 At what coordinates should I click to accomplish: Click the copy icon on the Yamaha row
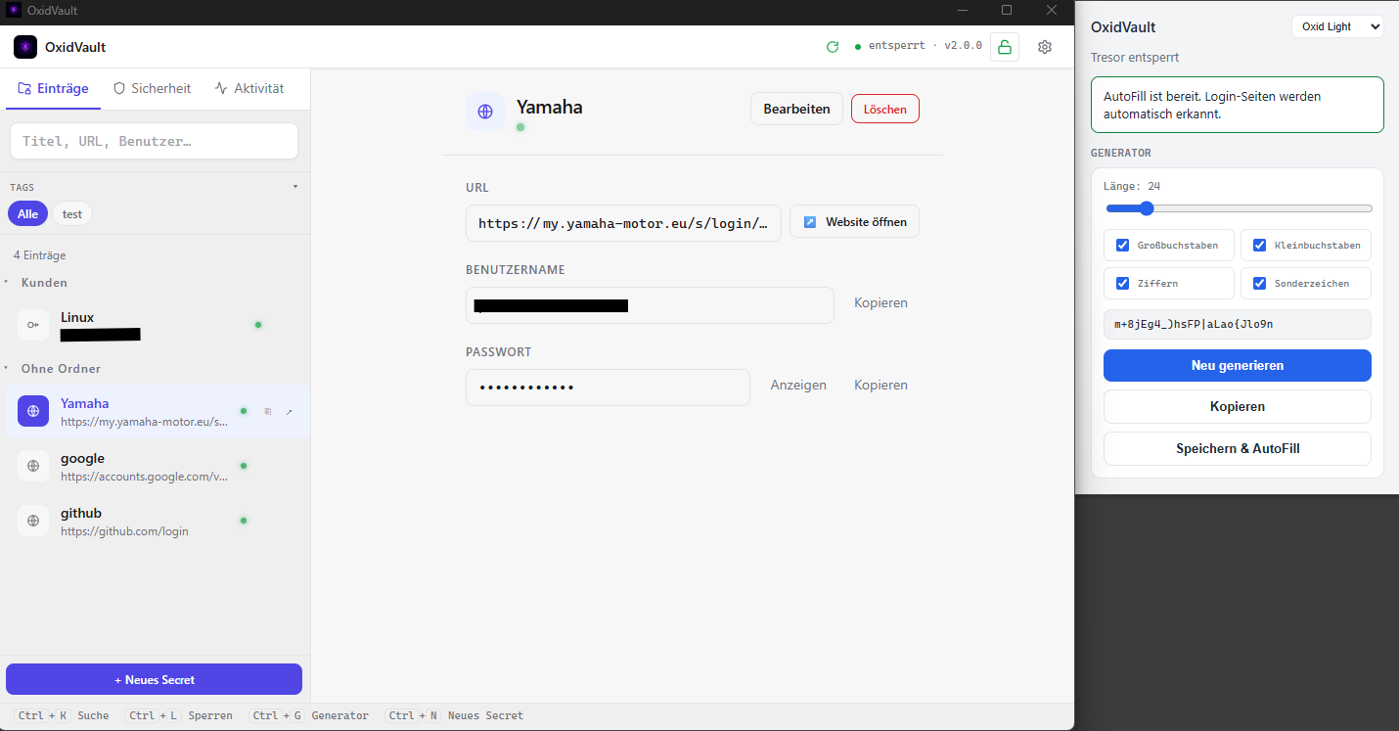267,412
